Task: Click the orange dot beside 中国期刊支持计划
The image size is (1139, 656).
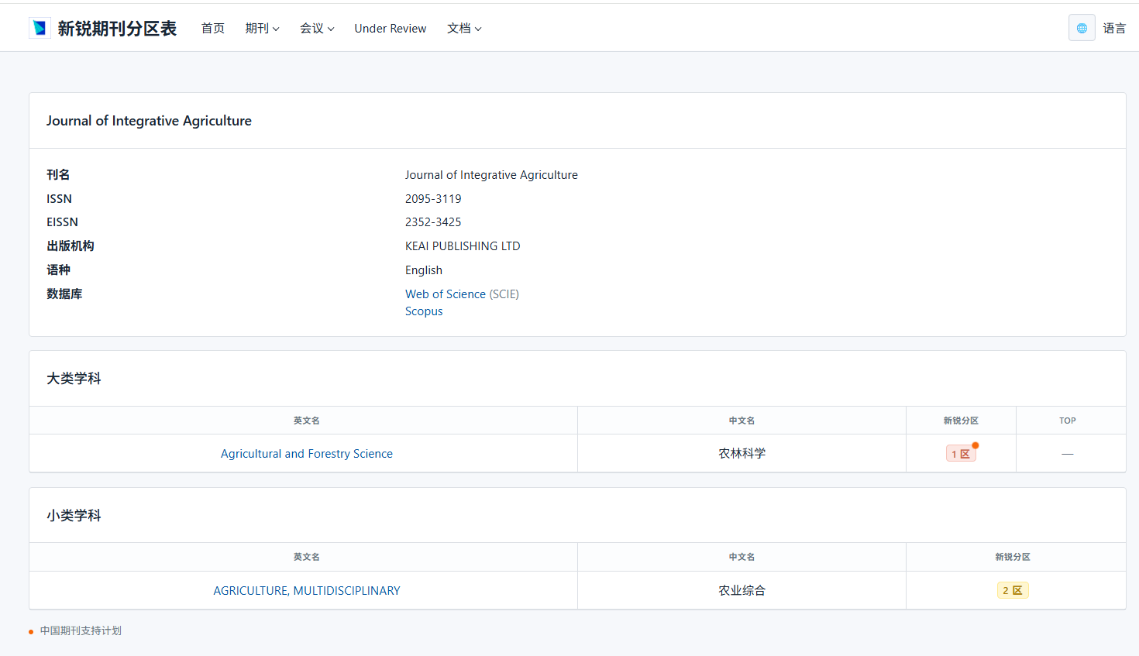Action: (x=31, y=632)
